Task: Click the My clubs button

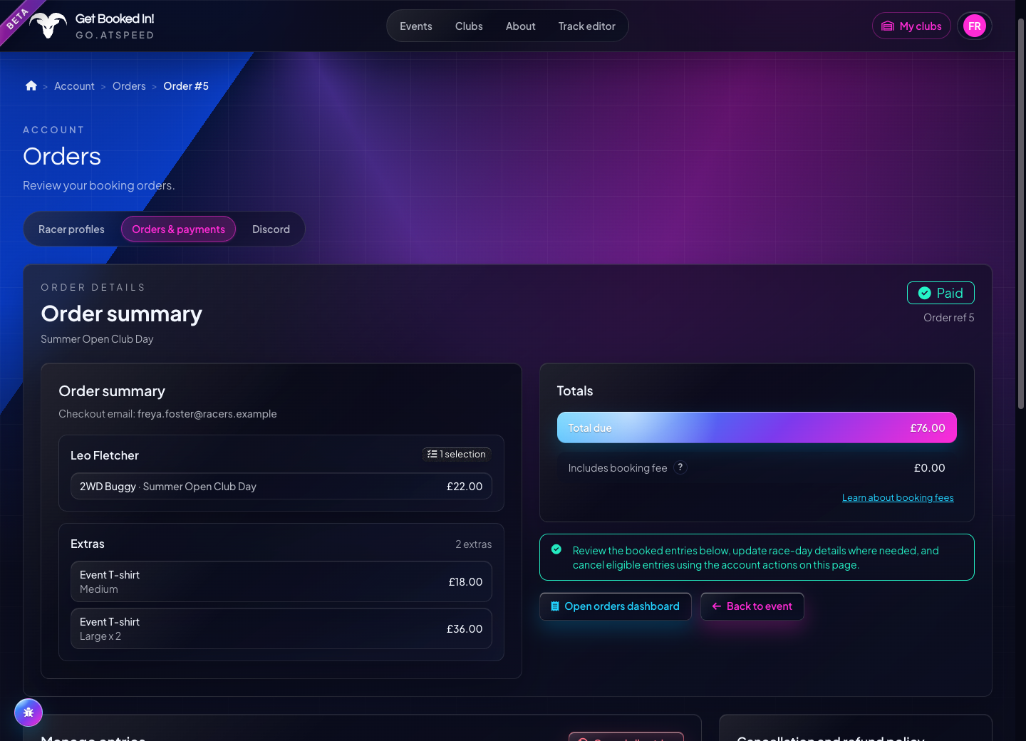Action: point(911,26)
